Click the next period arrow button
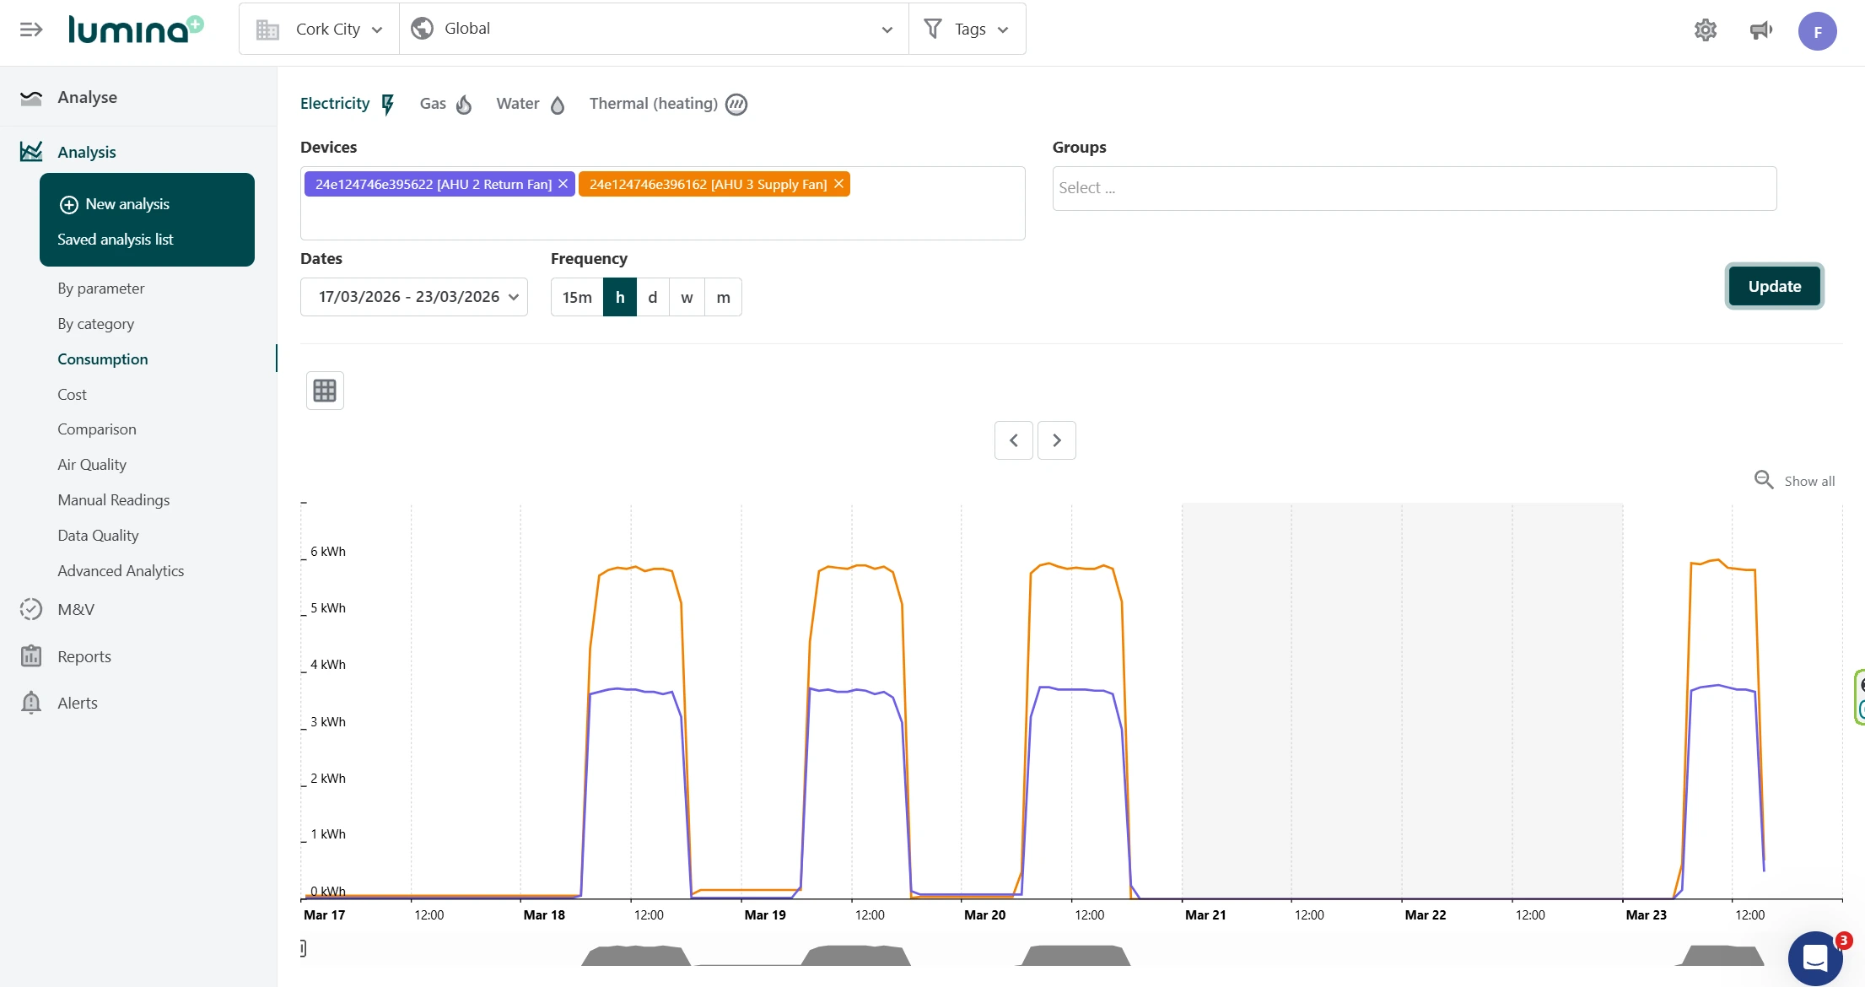Image resolution: width=1865 pixels, height=987 pixels. coord(1056,440)
